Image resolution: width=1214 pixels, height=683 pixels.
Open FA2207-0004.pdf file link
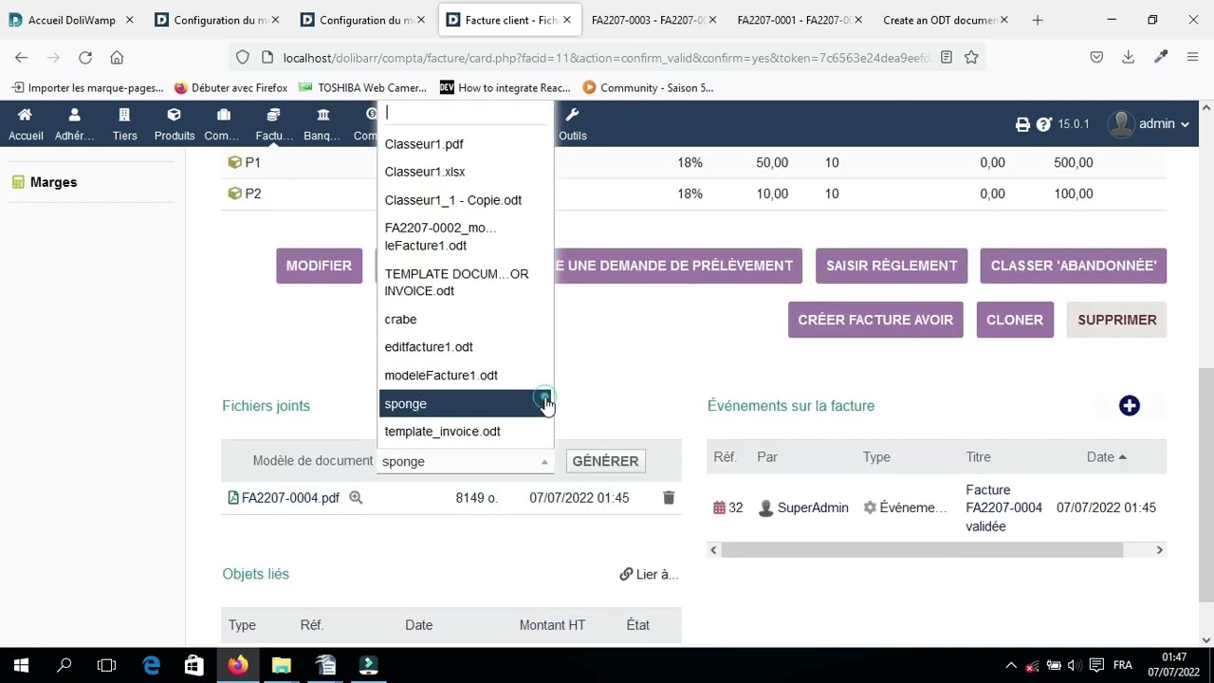coord(290,498)
